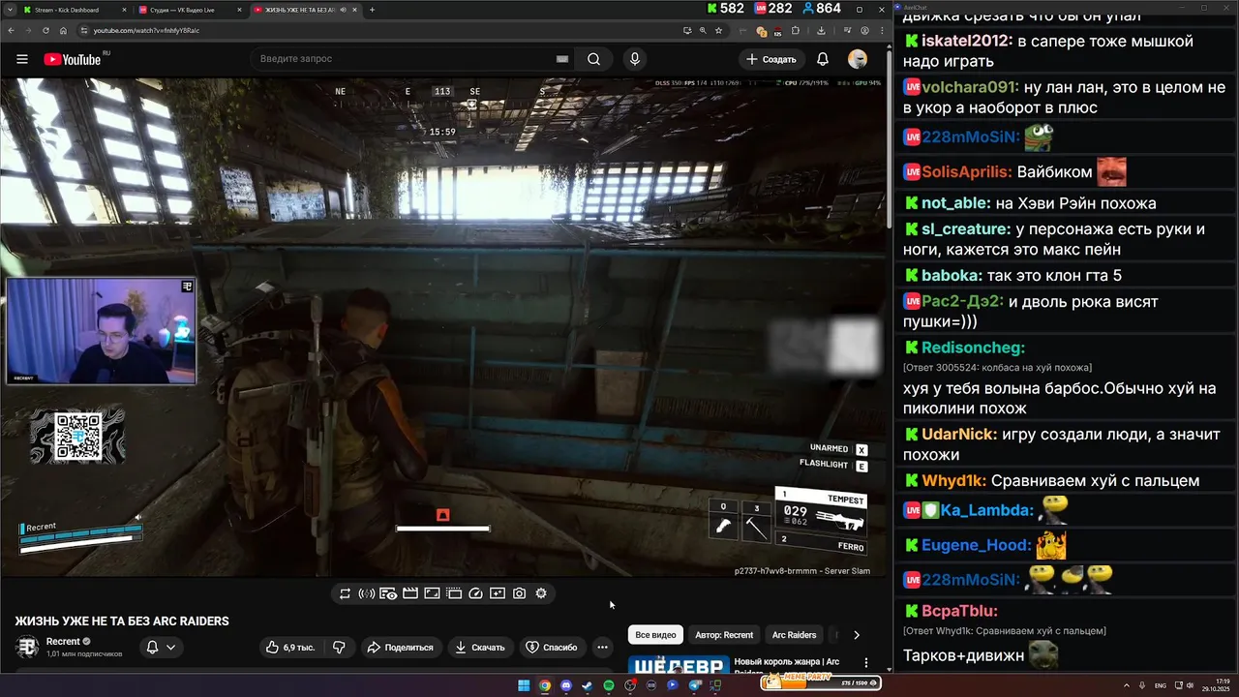Open Steam from the taskbar

[588, 685]
